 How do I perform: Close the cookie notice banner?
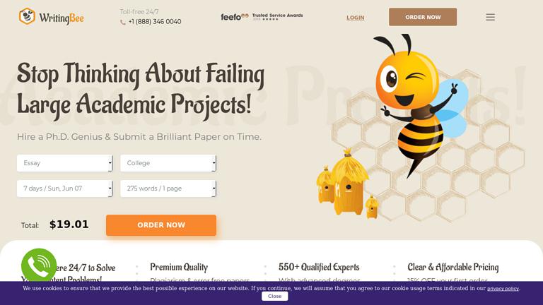point(274,297)
